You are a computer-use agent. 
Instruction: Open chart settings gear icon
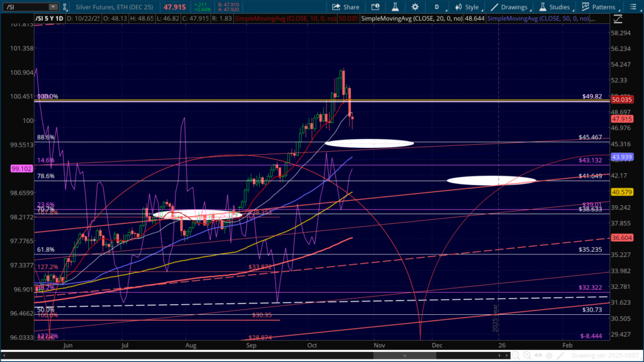point(414,7)
